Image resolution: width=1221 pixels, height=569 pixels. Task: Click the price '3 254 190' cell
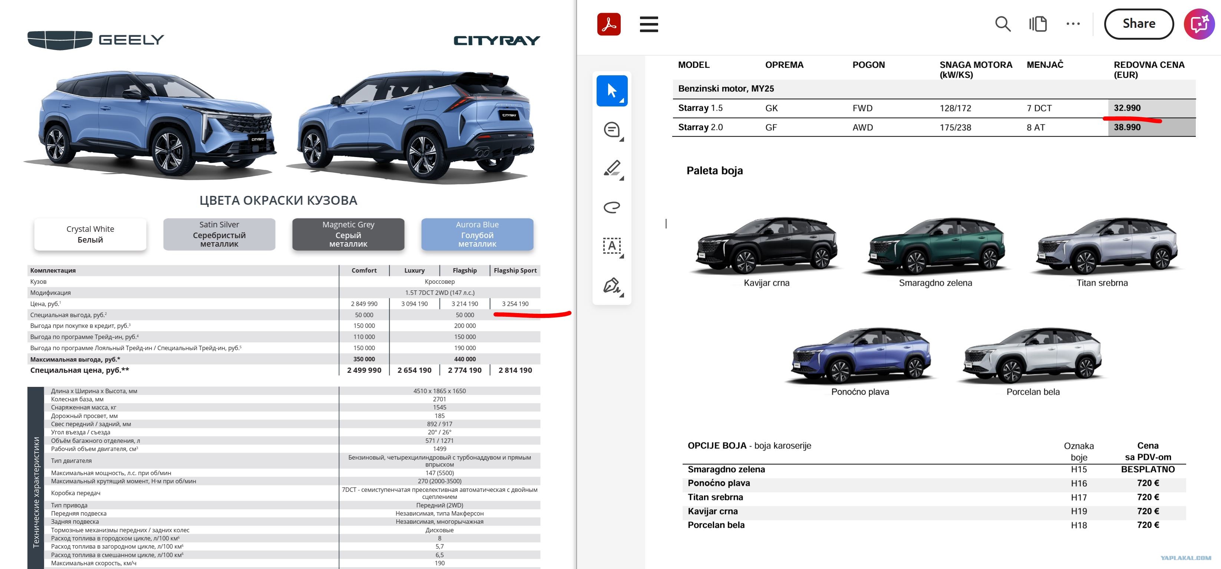(x=515, y=304)
